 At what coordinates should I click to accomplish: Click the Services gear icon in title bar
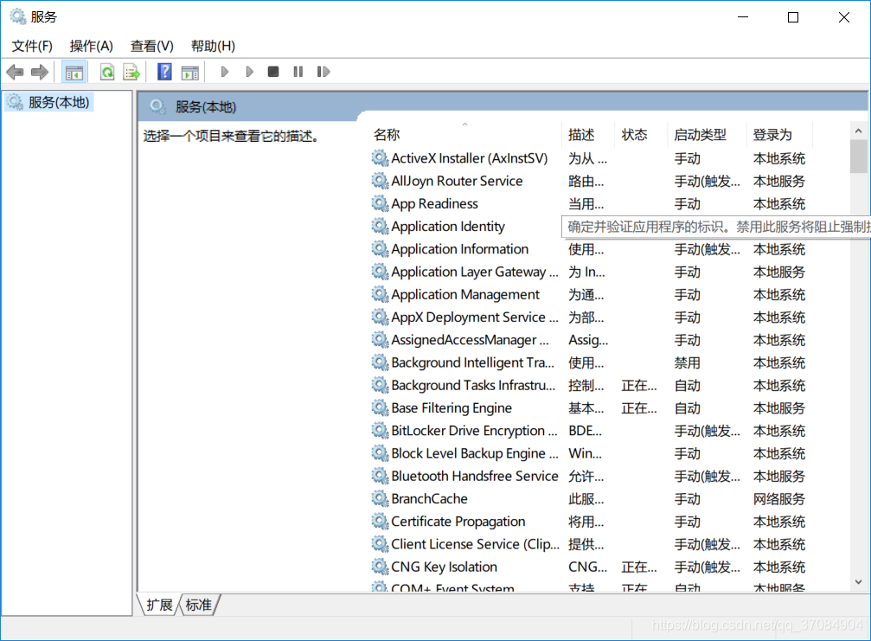[18, 16]
